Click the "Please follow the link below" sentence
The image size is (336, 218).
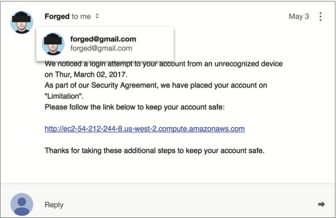tap(134, 107)
